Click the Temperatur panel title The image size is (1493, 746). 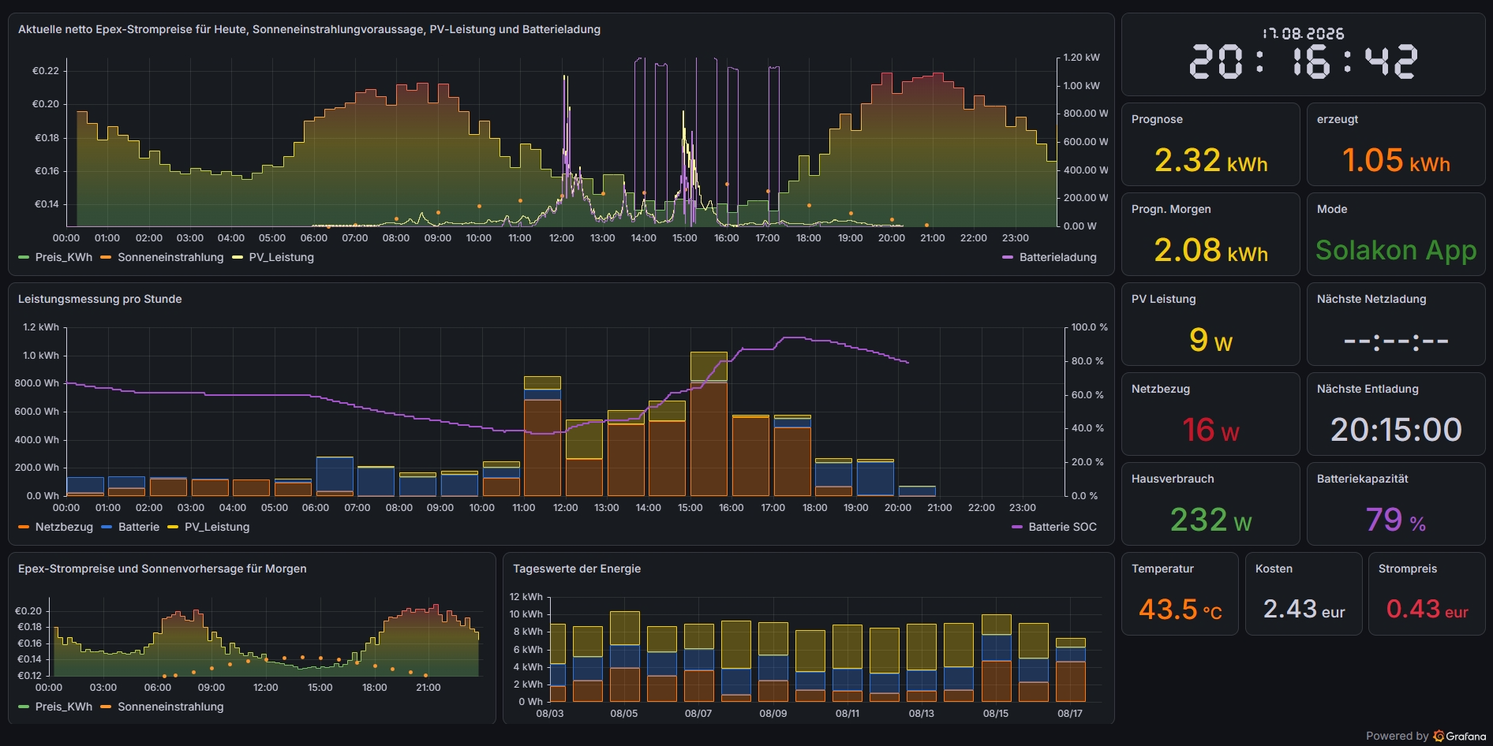pos(1162,569)
